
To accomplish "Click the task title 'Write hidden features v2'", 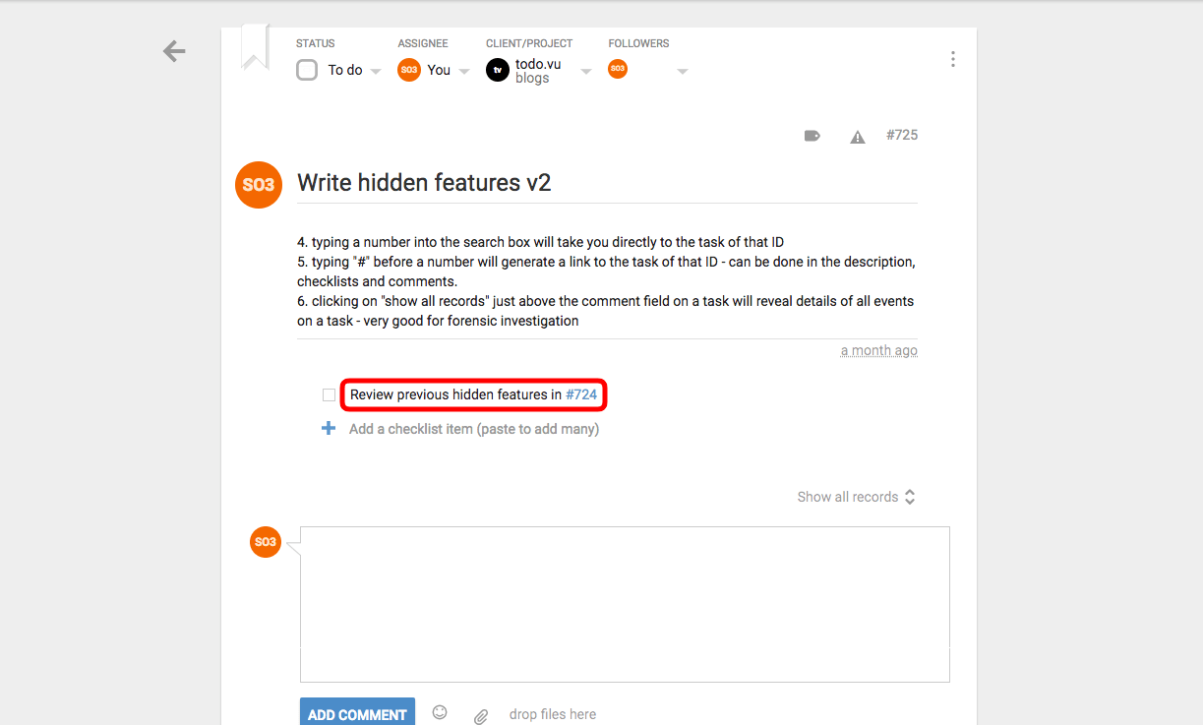I will pyautogui.click(x=424, y=182).
